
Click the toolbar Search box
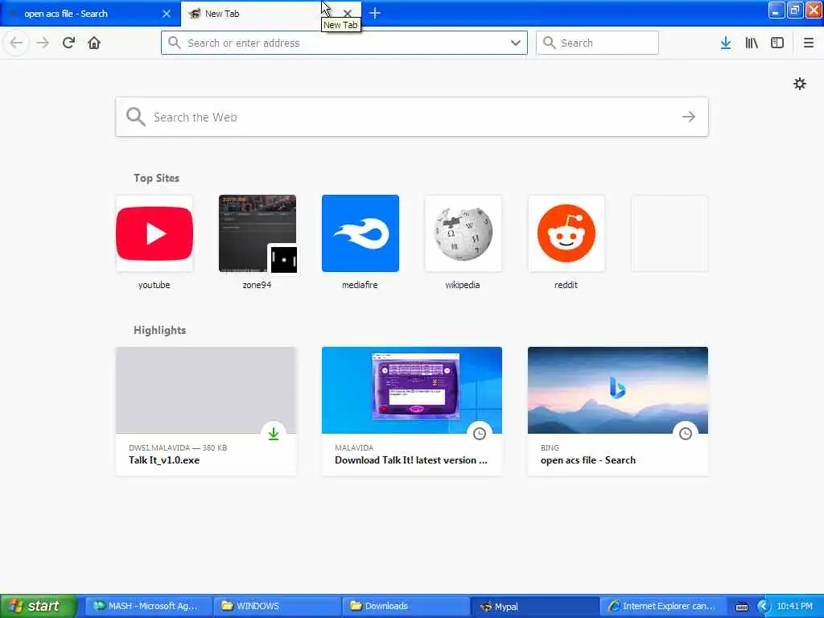pyautogui.click(x=598, y=43)
